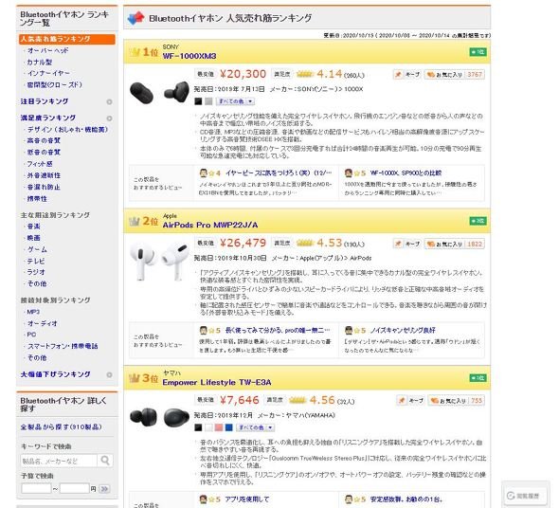Open テレビ usage ranking link
559x508 pixels.
click(36, 262)
